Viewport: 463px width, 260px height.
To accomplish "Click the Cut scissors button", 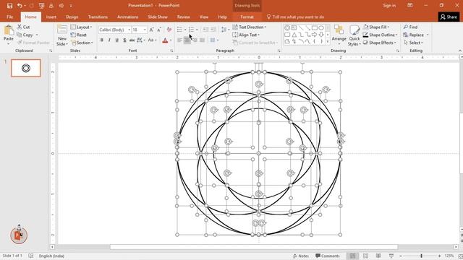I will [23, 27].
